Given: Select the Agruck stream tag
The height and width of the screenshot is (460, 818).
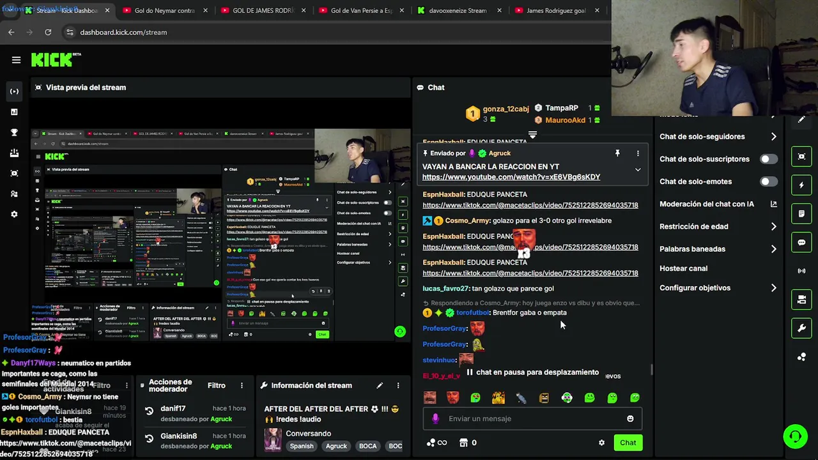Looking at the screenshot, I should (336, 446).
